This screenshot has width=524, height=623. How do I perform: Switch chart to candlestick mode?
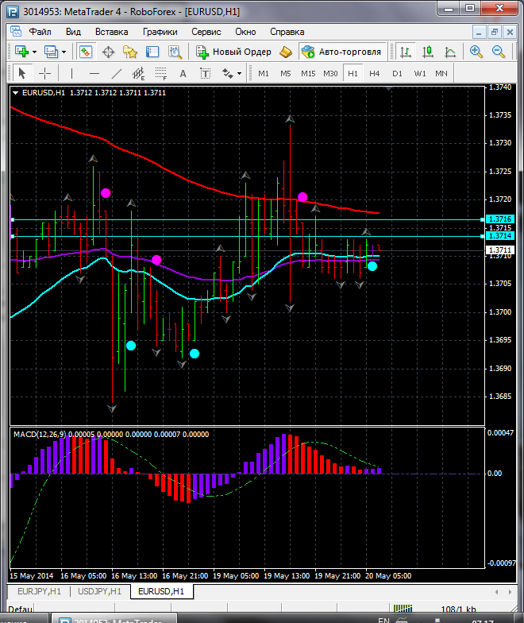(428, 52)
